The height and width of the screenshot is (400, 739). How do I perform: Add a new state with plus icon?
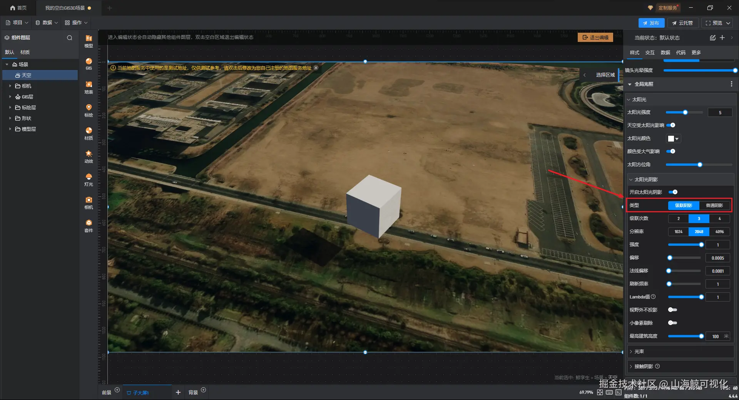click(722, 38)
